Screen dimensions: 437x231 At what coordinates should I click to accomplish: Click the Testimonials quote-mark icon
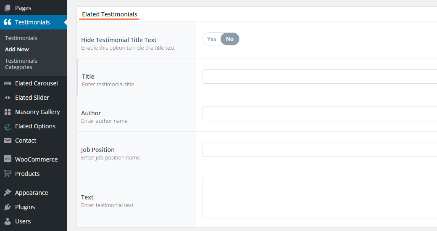7,22
